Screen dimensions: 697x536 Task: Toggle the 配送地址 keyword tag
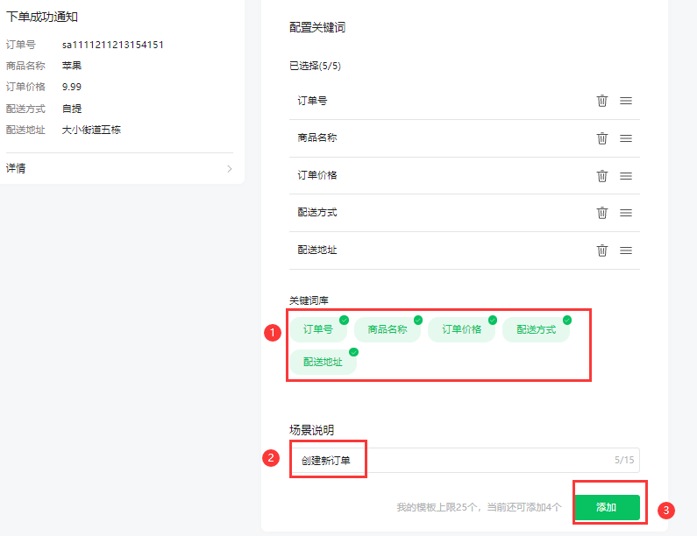click(323, 362)
